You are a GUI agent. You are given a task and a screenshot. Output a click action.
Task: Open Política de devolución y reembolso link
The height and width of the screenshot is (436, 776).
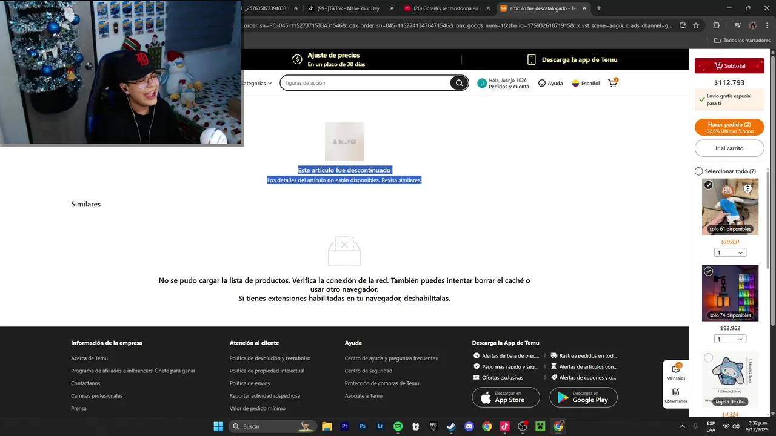click(270, 358)
